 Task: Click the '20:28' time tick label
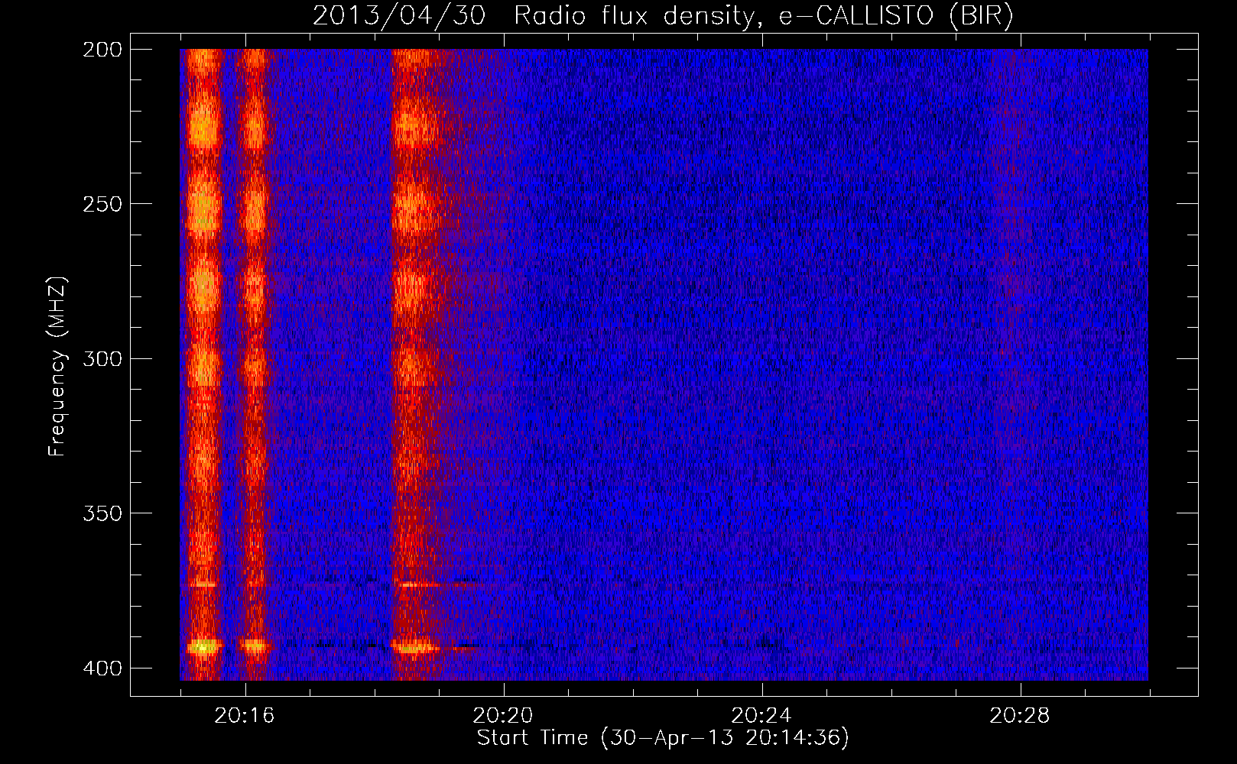1020,716
